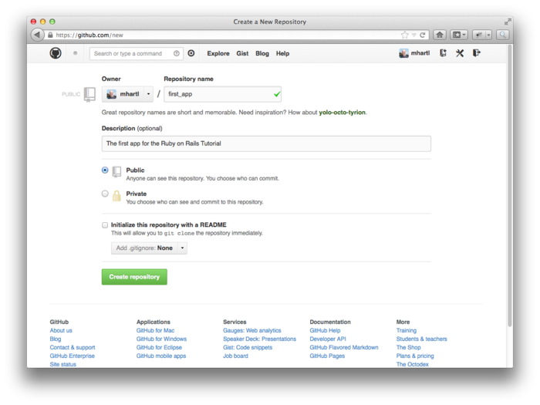This screenshot has width=540, height=405.
Task: Click the sign out icon
Action: click(x=476, y=53)
